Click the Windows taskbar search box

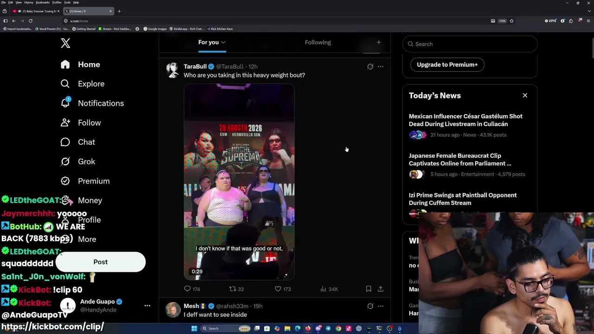(x=225, y=329)
